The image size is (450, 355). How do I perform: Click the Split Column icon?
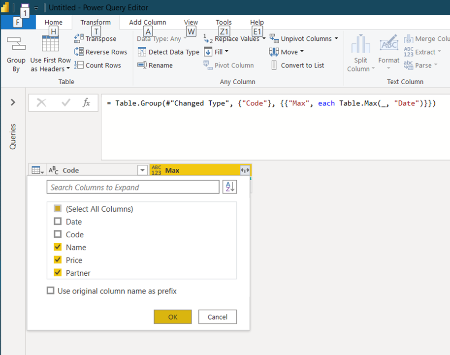(x=361, y=44)
